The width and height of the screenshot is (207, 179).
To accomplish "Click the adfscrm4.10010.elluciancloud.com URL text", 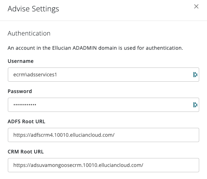I will point(64,135).
